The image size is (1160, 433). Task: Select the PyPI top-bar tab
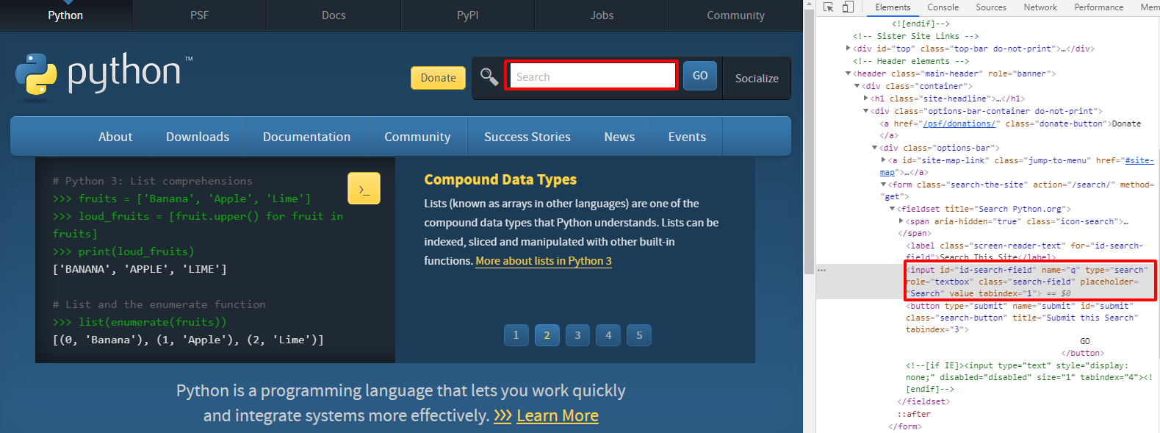[x=467, y=15]
